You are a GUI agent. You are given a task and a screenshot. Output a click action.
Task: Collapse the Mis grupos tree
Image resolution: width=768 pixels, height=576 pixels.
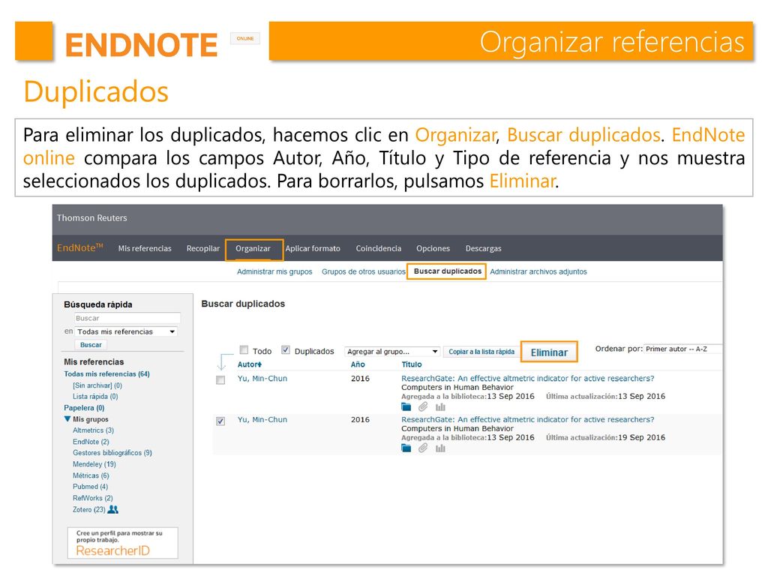tap(67, 418)
